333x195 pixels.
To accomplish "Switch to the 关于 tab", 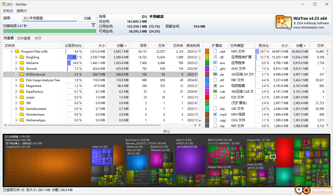I will [38, 38].
